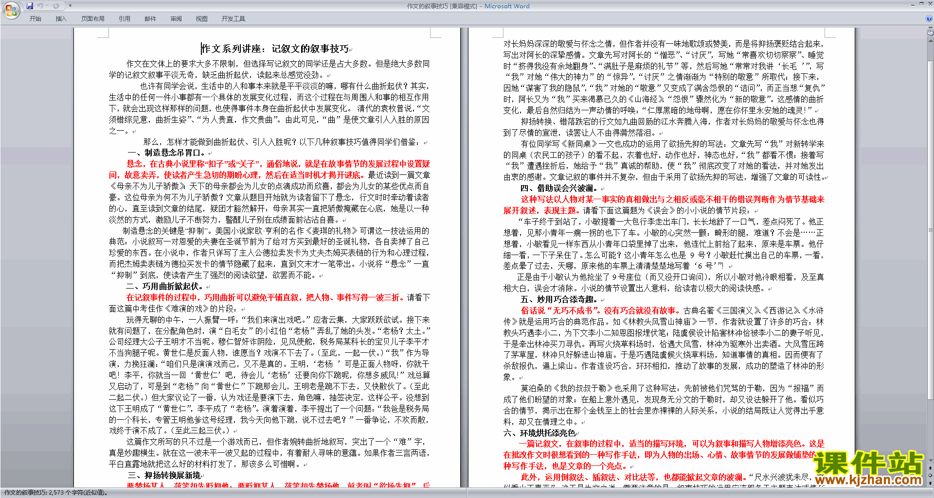
Task: Click the heading 四、借助误会兴波澜
Action: tap(560, 188)
